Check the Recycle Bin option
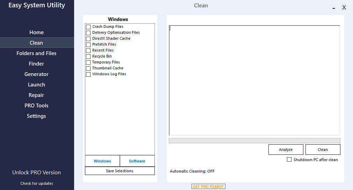 click(x=88, y=56)
